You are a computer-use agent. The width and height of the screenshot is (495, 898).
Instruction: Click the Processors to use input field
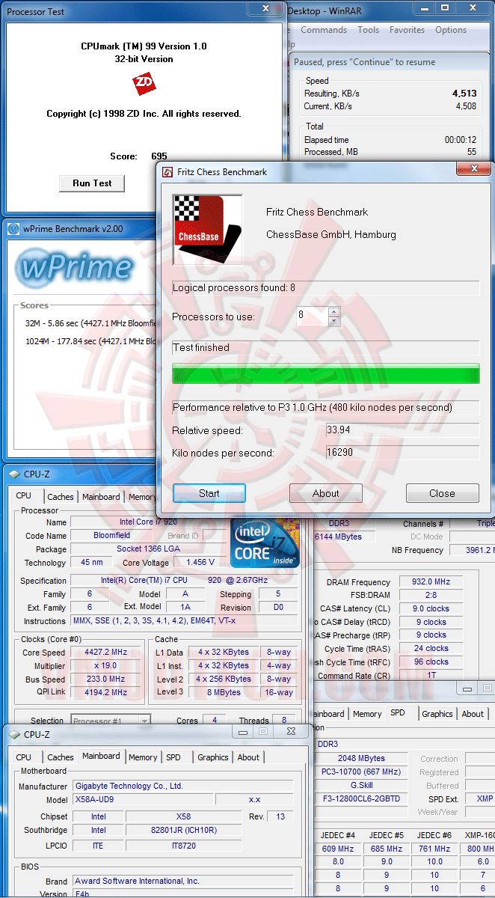pos(311,316)
